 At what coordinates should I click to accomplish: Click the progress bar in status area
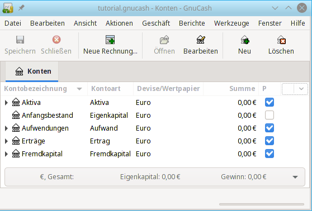coord(262,204)
